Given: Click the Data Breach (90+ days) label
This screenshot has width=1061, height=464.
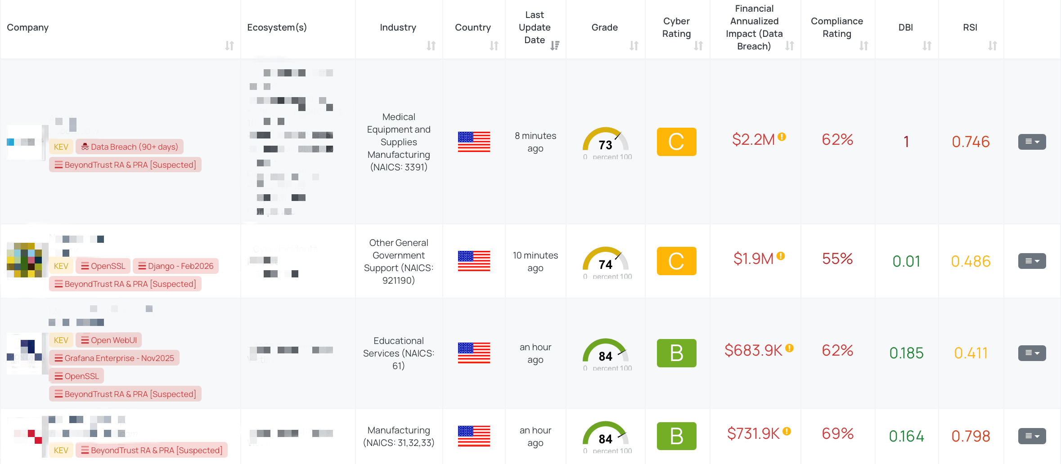Looking at the screenshot, I should click(x=130, y=147).
